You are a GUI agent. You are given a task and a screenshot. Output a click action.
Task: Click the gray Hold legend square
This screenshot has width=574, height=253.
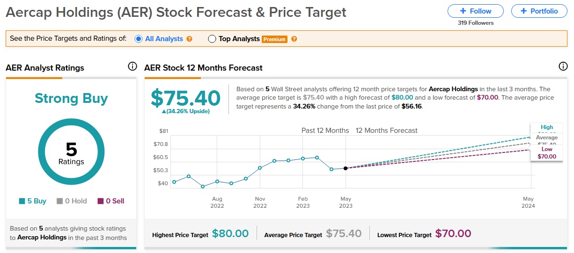tap(59, 201)
